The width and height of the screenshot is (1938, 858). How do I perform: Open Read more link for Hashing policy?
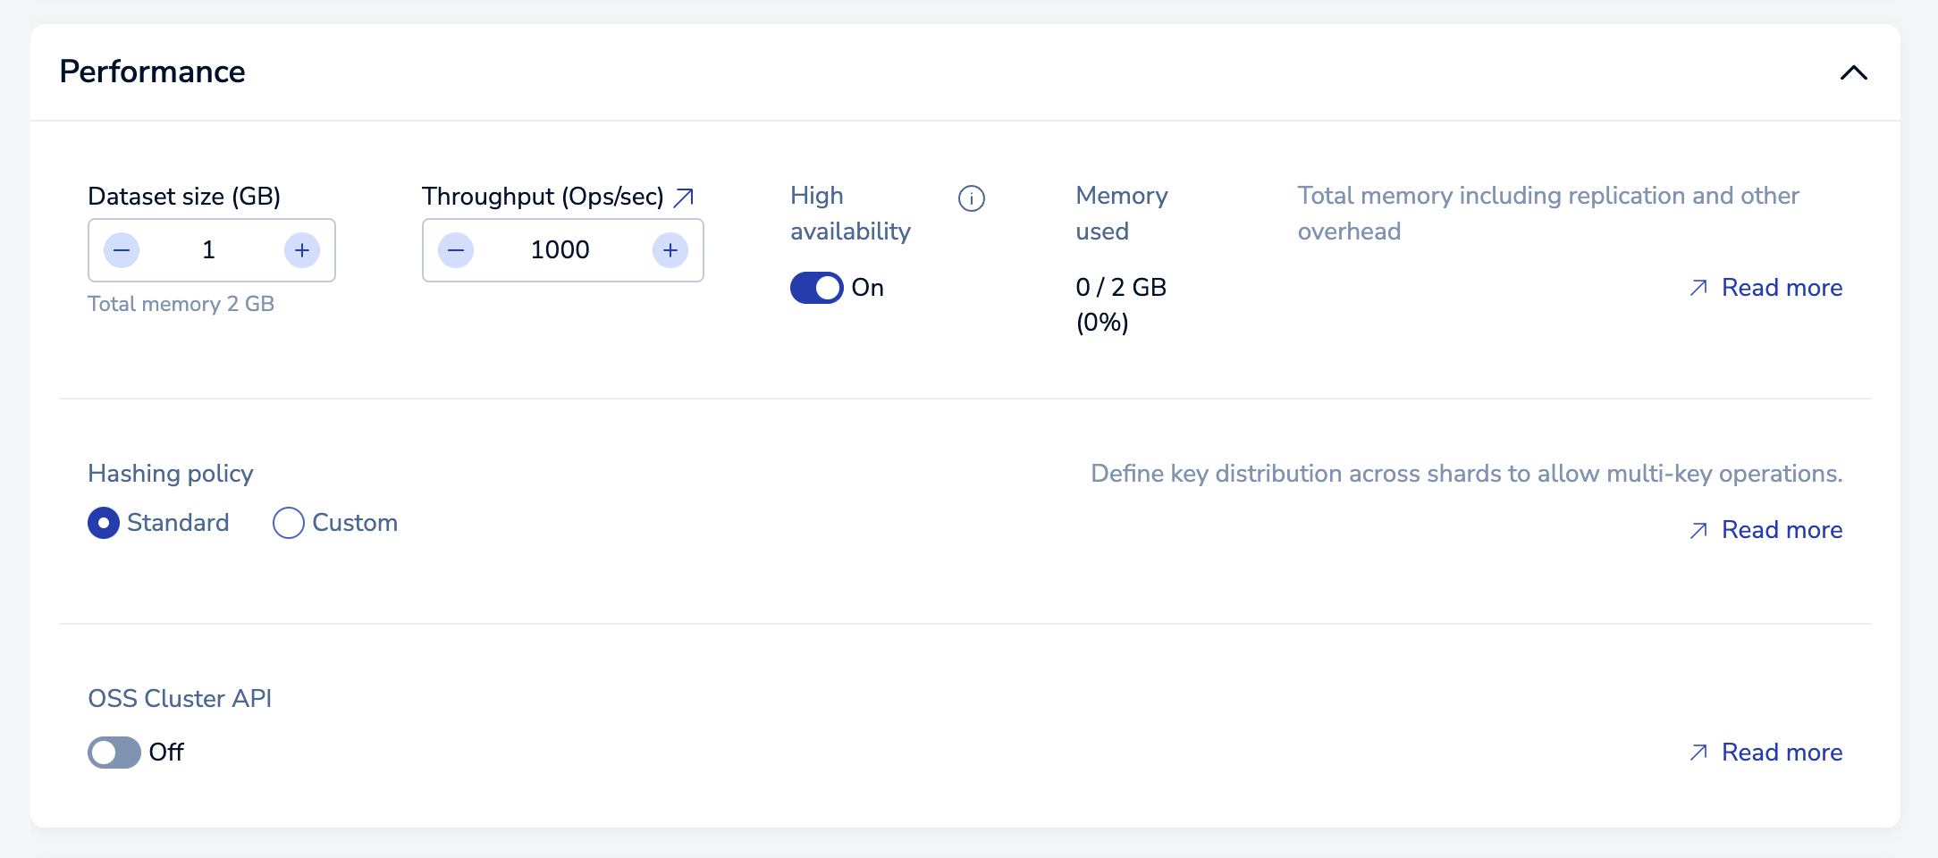pyautogui.click(x=1782, y=530)
